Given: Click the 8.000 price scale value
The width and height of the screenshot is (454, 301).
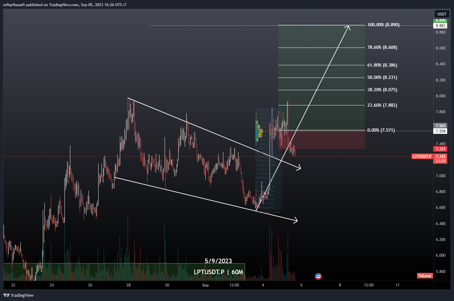Looking at the screenshot, I should (x=440, y=96).
